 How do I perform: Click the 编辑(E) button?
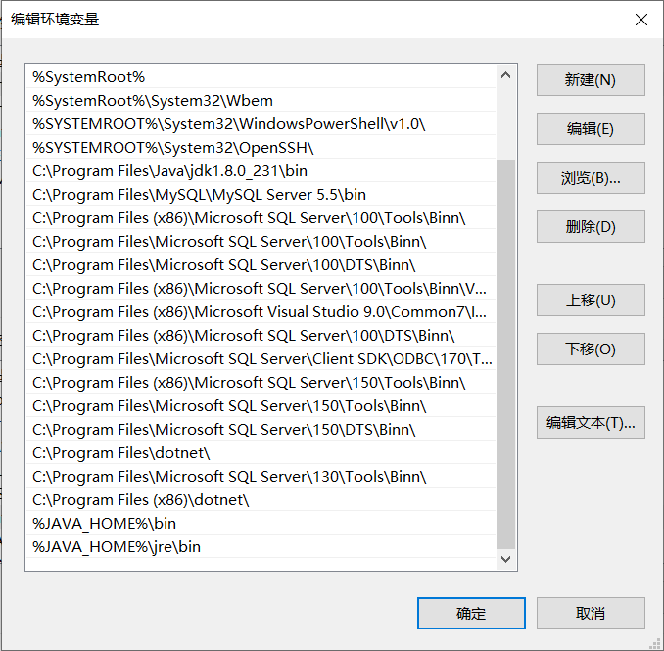[x=591, y=128]
